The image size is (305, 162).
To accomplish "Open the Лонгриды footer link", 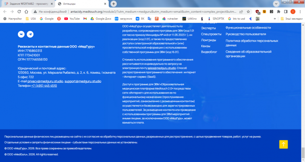I will pos(208,40).
